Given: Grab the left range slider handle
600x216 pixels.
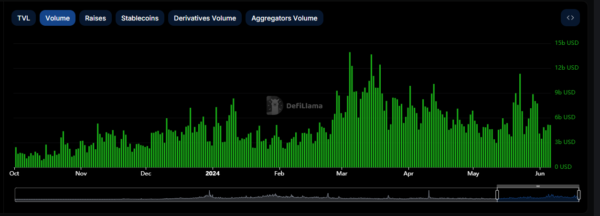Looking at the screenshot, I should [497, 195].
